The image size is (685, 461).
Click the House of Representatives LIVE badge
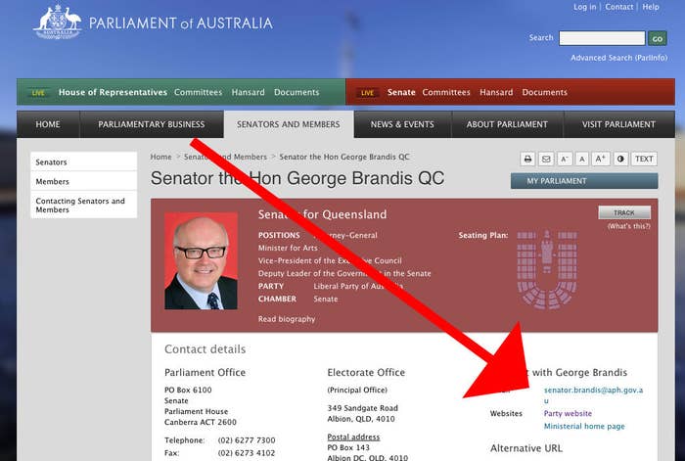(38, 93)
